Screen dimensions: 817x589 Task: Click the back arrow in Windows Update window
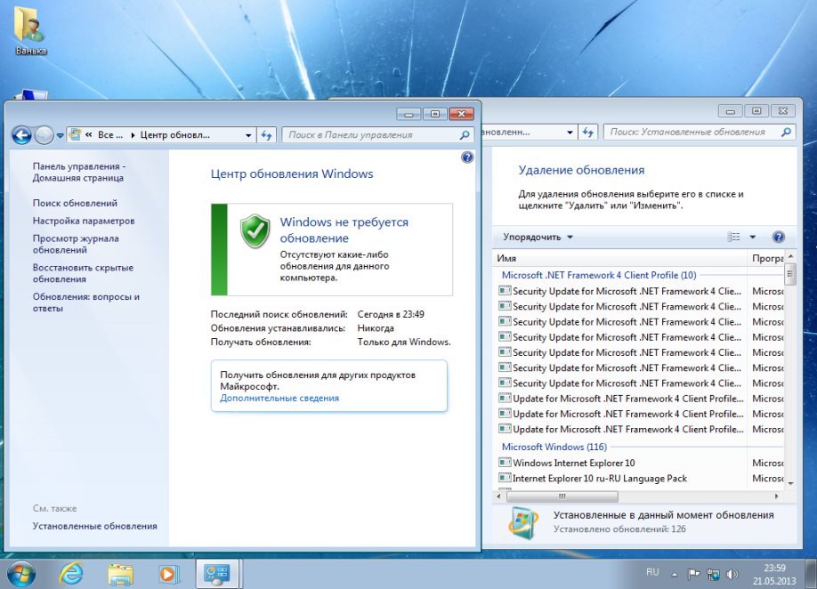(21, 135)
